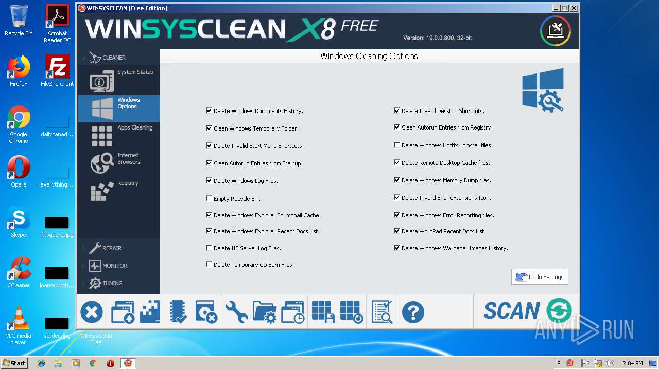Click the disc with X uninstall icon

206,312
